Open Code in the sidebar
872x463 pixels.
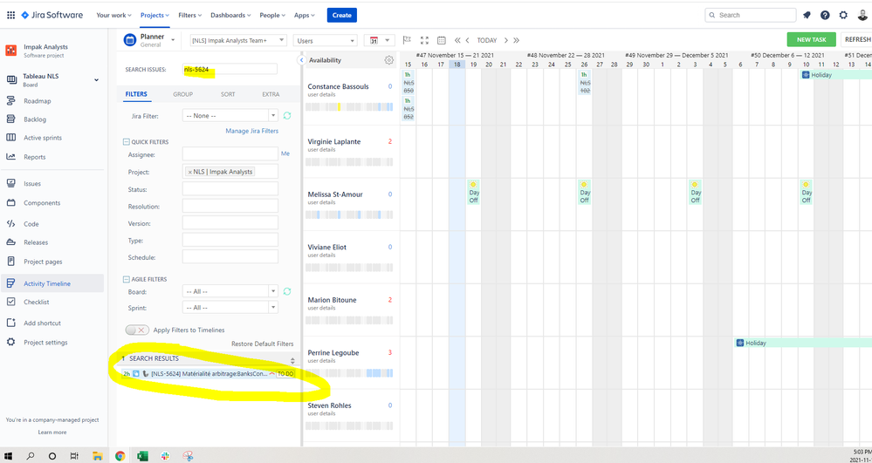click(31, 224)
